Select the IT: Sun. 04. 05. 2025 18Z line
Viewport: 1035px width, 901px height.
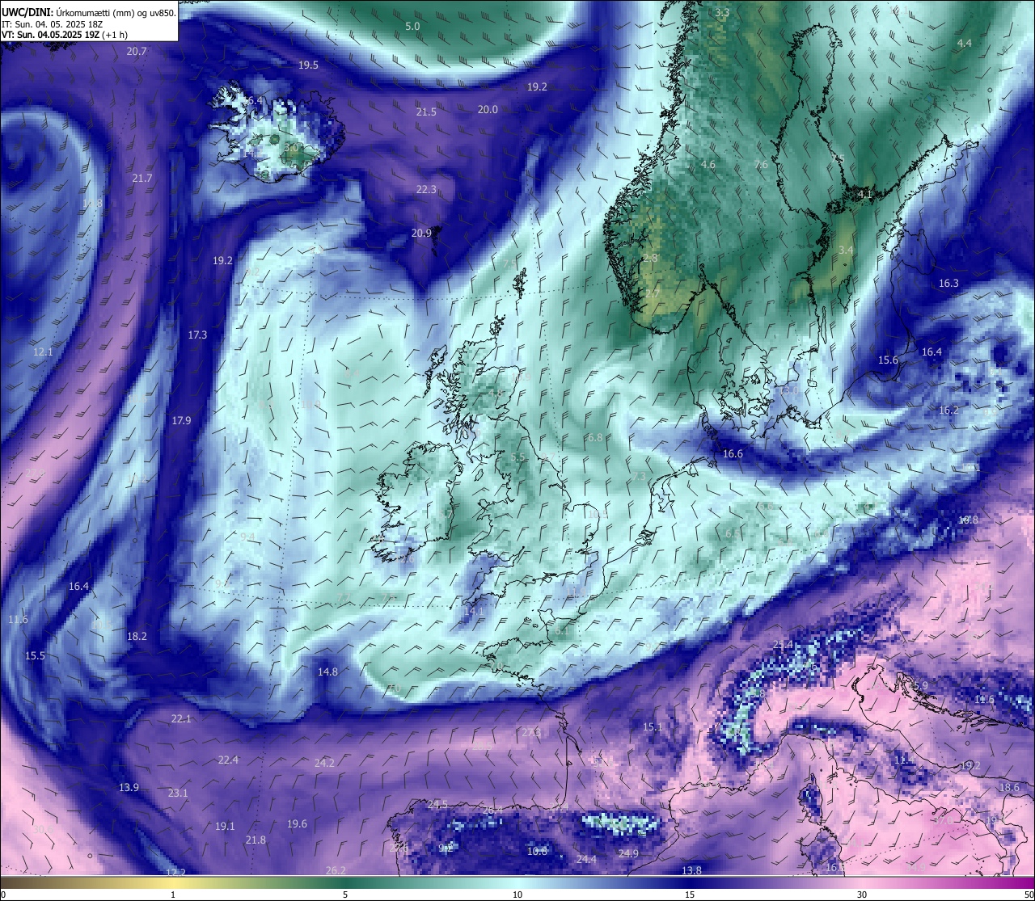pos(52,24)
